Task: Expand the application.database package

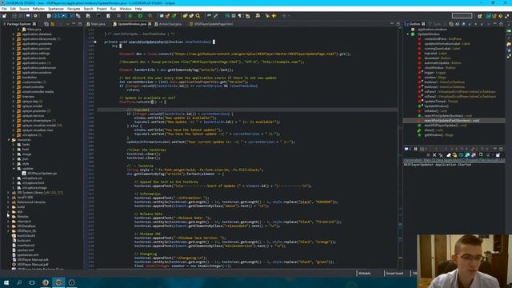Action: click(14, 34)
